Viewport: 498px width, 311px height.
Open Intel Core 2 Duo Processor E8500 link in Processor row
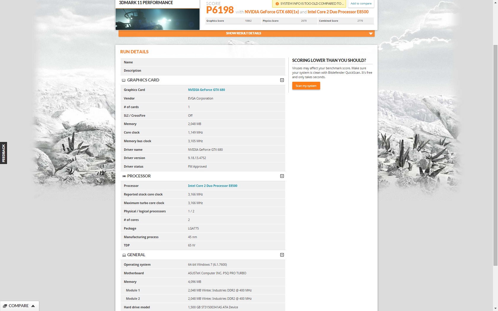[x=213, y=186]
